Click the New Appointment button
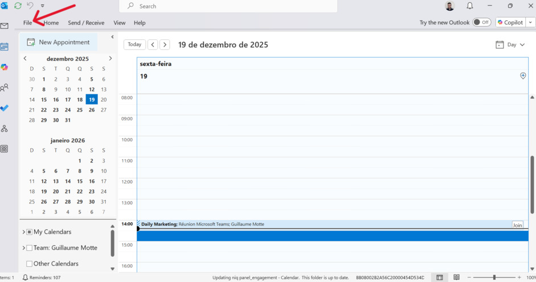 [59, 42]
